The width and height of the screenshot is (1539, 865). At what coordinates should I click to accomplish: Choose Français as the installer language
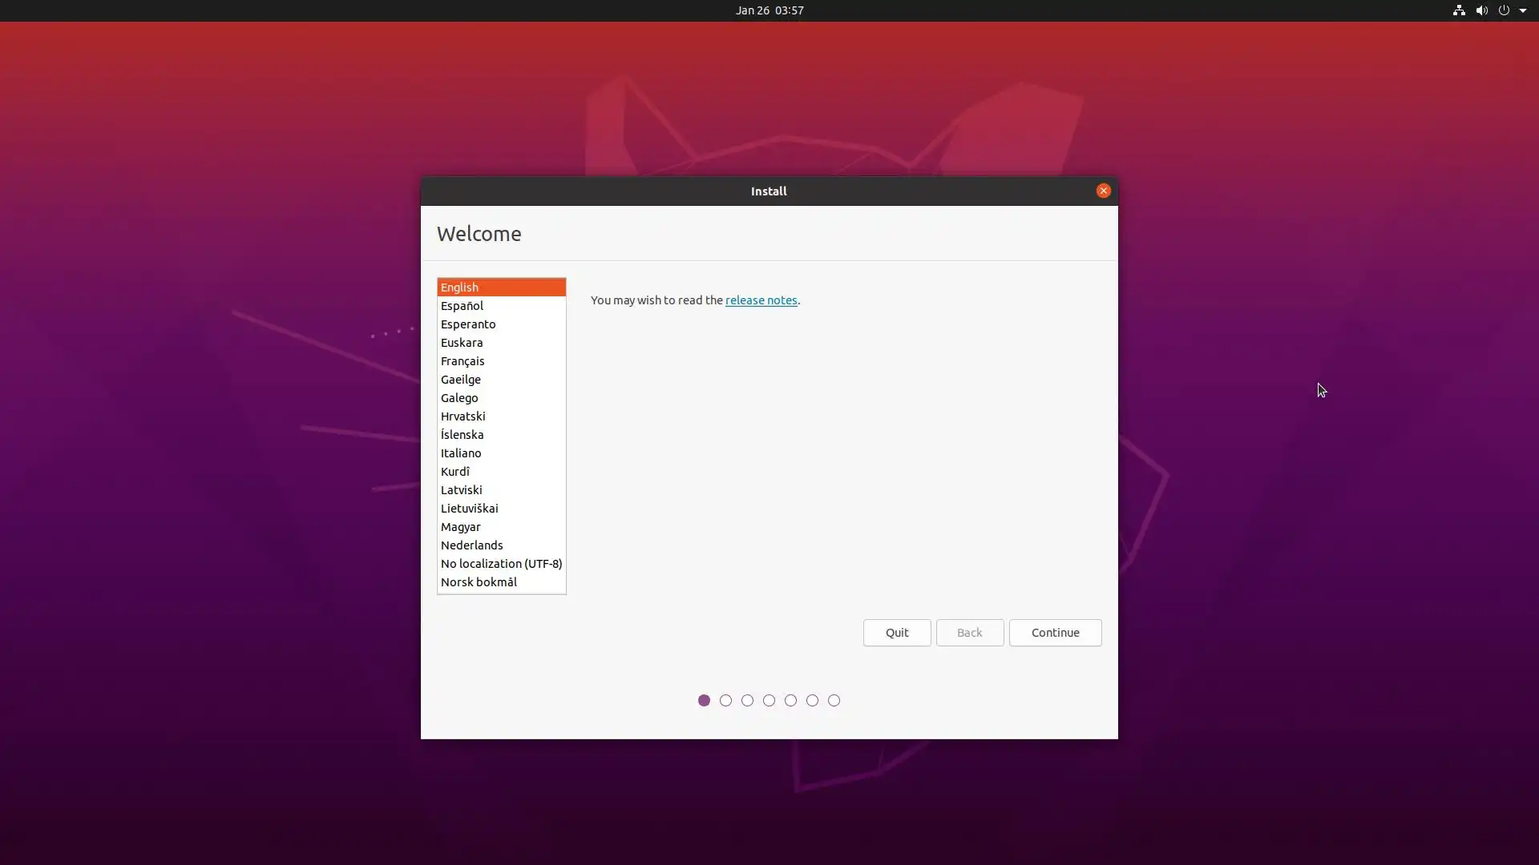click(x=463, y=361)
